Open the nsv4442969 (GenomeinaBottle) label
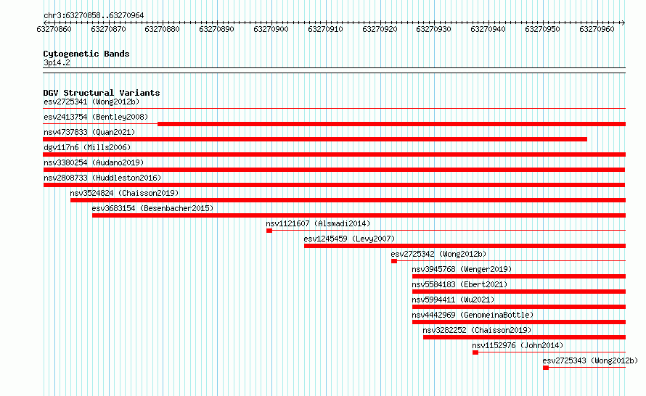This screenshot has width=646, height=396. tap(473, 315)
